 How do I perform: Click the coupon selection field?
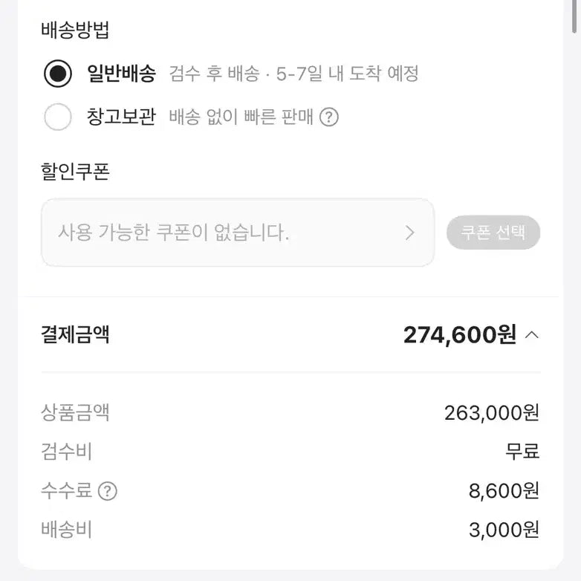(238, 233)
